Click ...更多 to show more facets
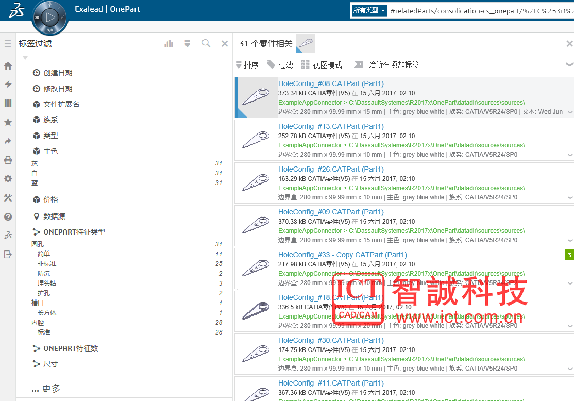The height and width of the screenshot is (401, 574). point(46,388)
